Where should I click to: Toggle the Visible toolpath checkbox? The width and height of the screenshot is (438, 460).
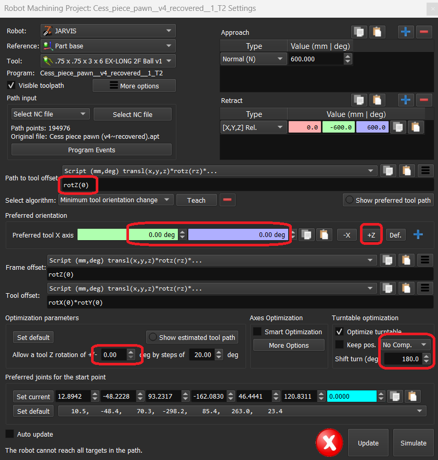point(11,85)
